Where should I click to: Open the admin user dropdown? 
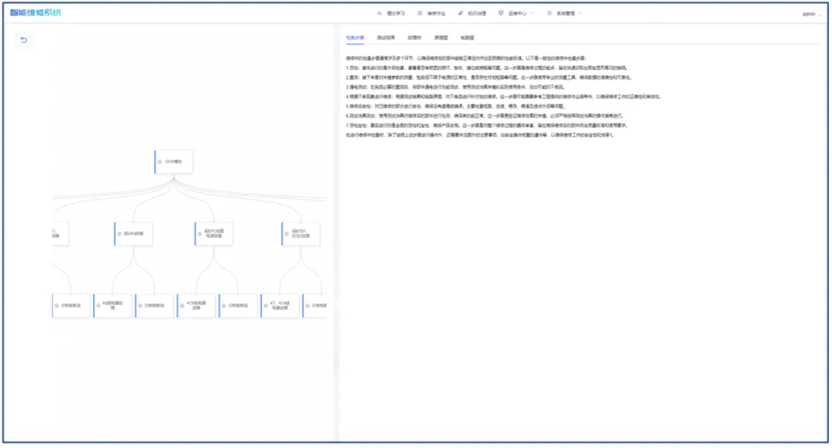pyautogui.click(x=812, y=15)
